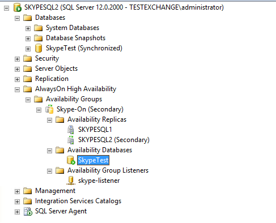Click the Availability Groups folder icon

(39, 99)
